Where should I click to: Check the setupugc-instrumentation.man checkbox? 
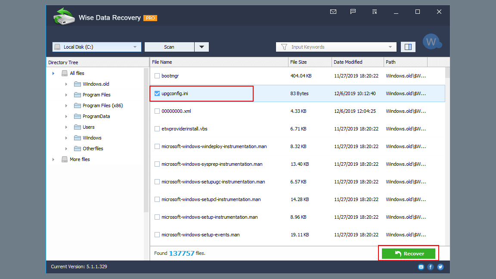(x=157, y=182)
